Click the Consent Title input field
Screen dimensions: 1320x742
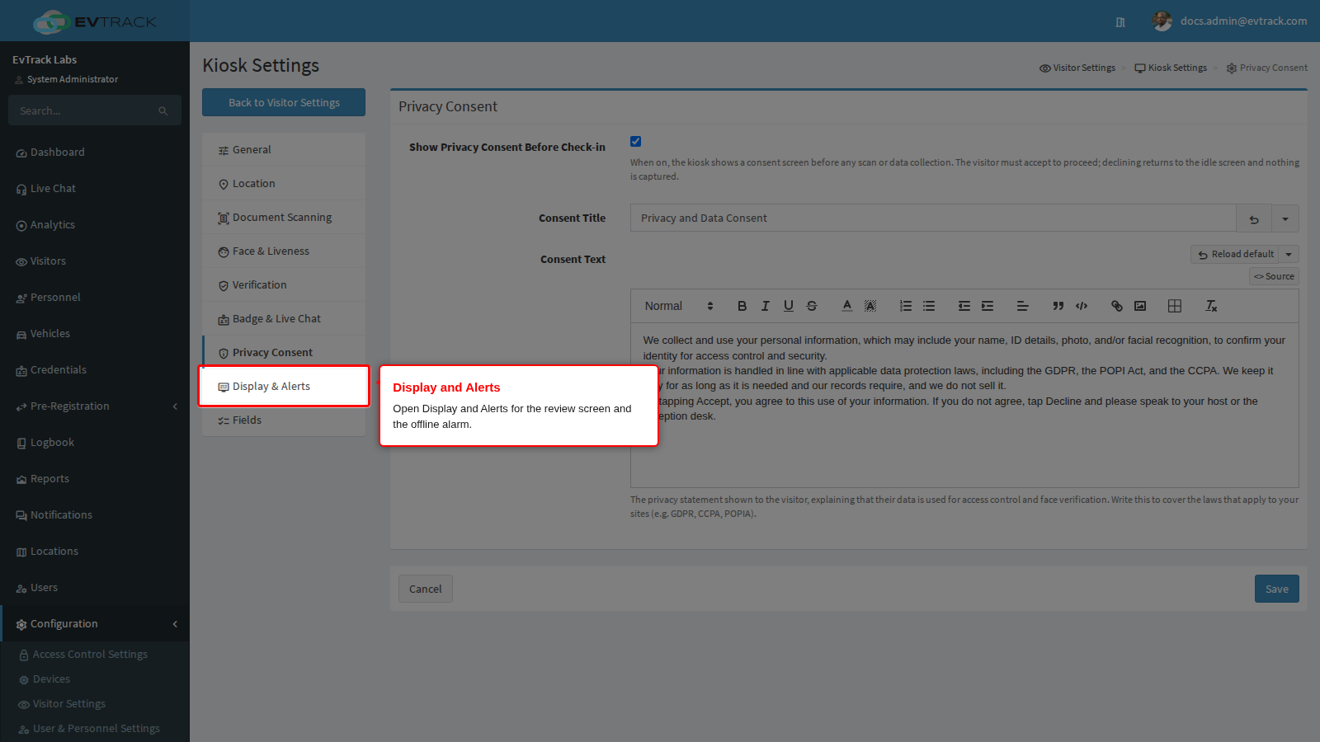tap(933, 218)
